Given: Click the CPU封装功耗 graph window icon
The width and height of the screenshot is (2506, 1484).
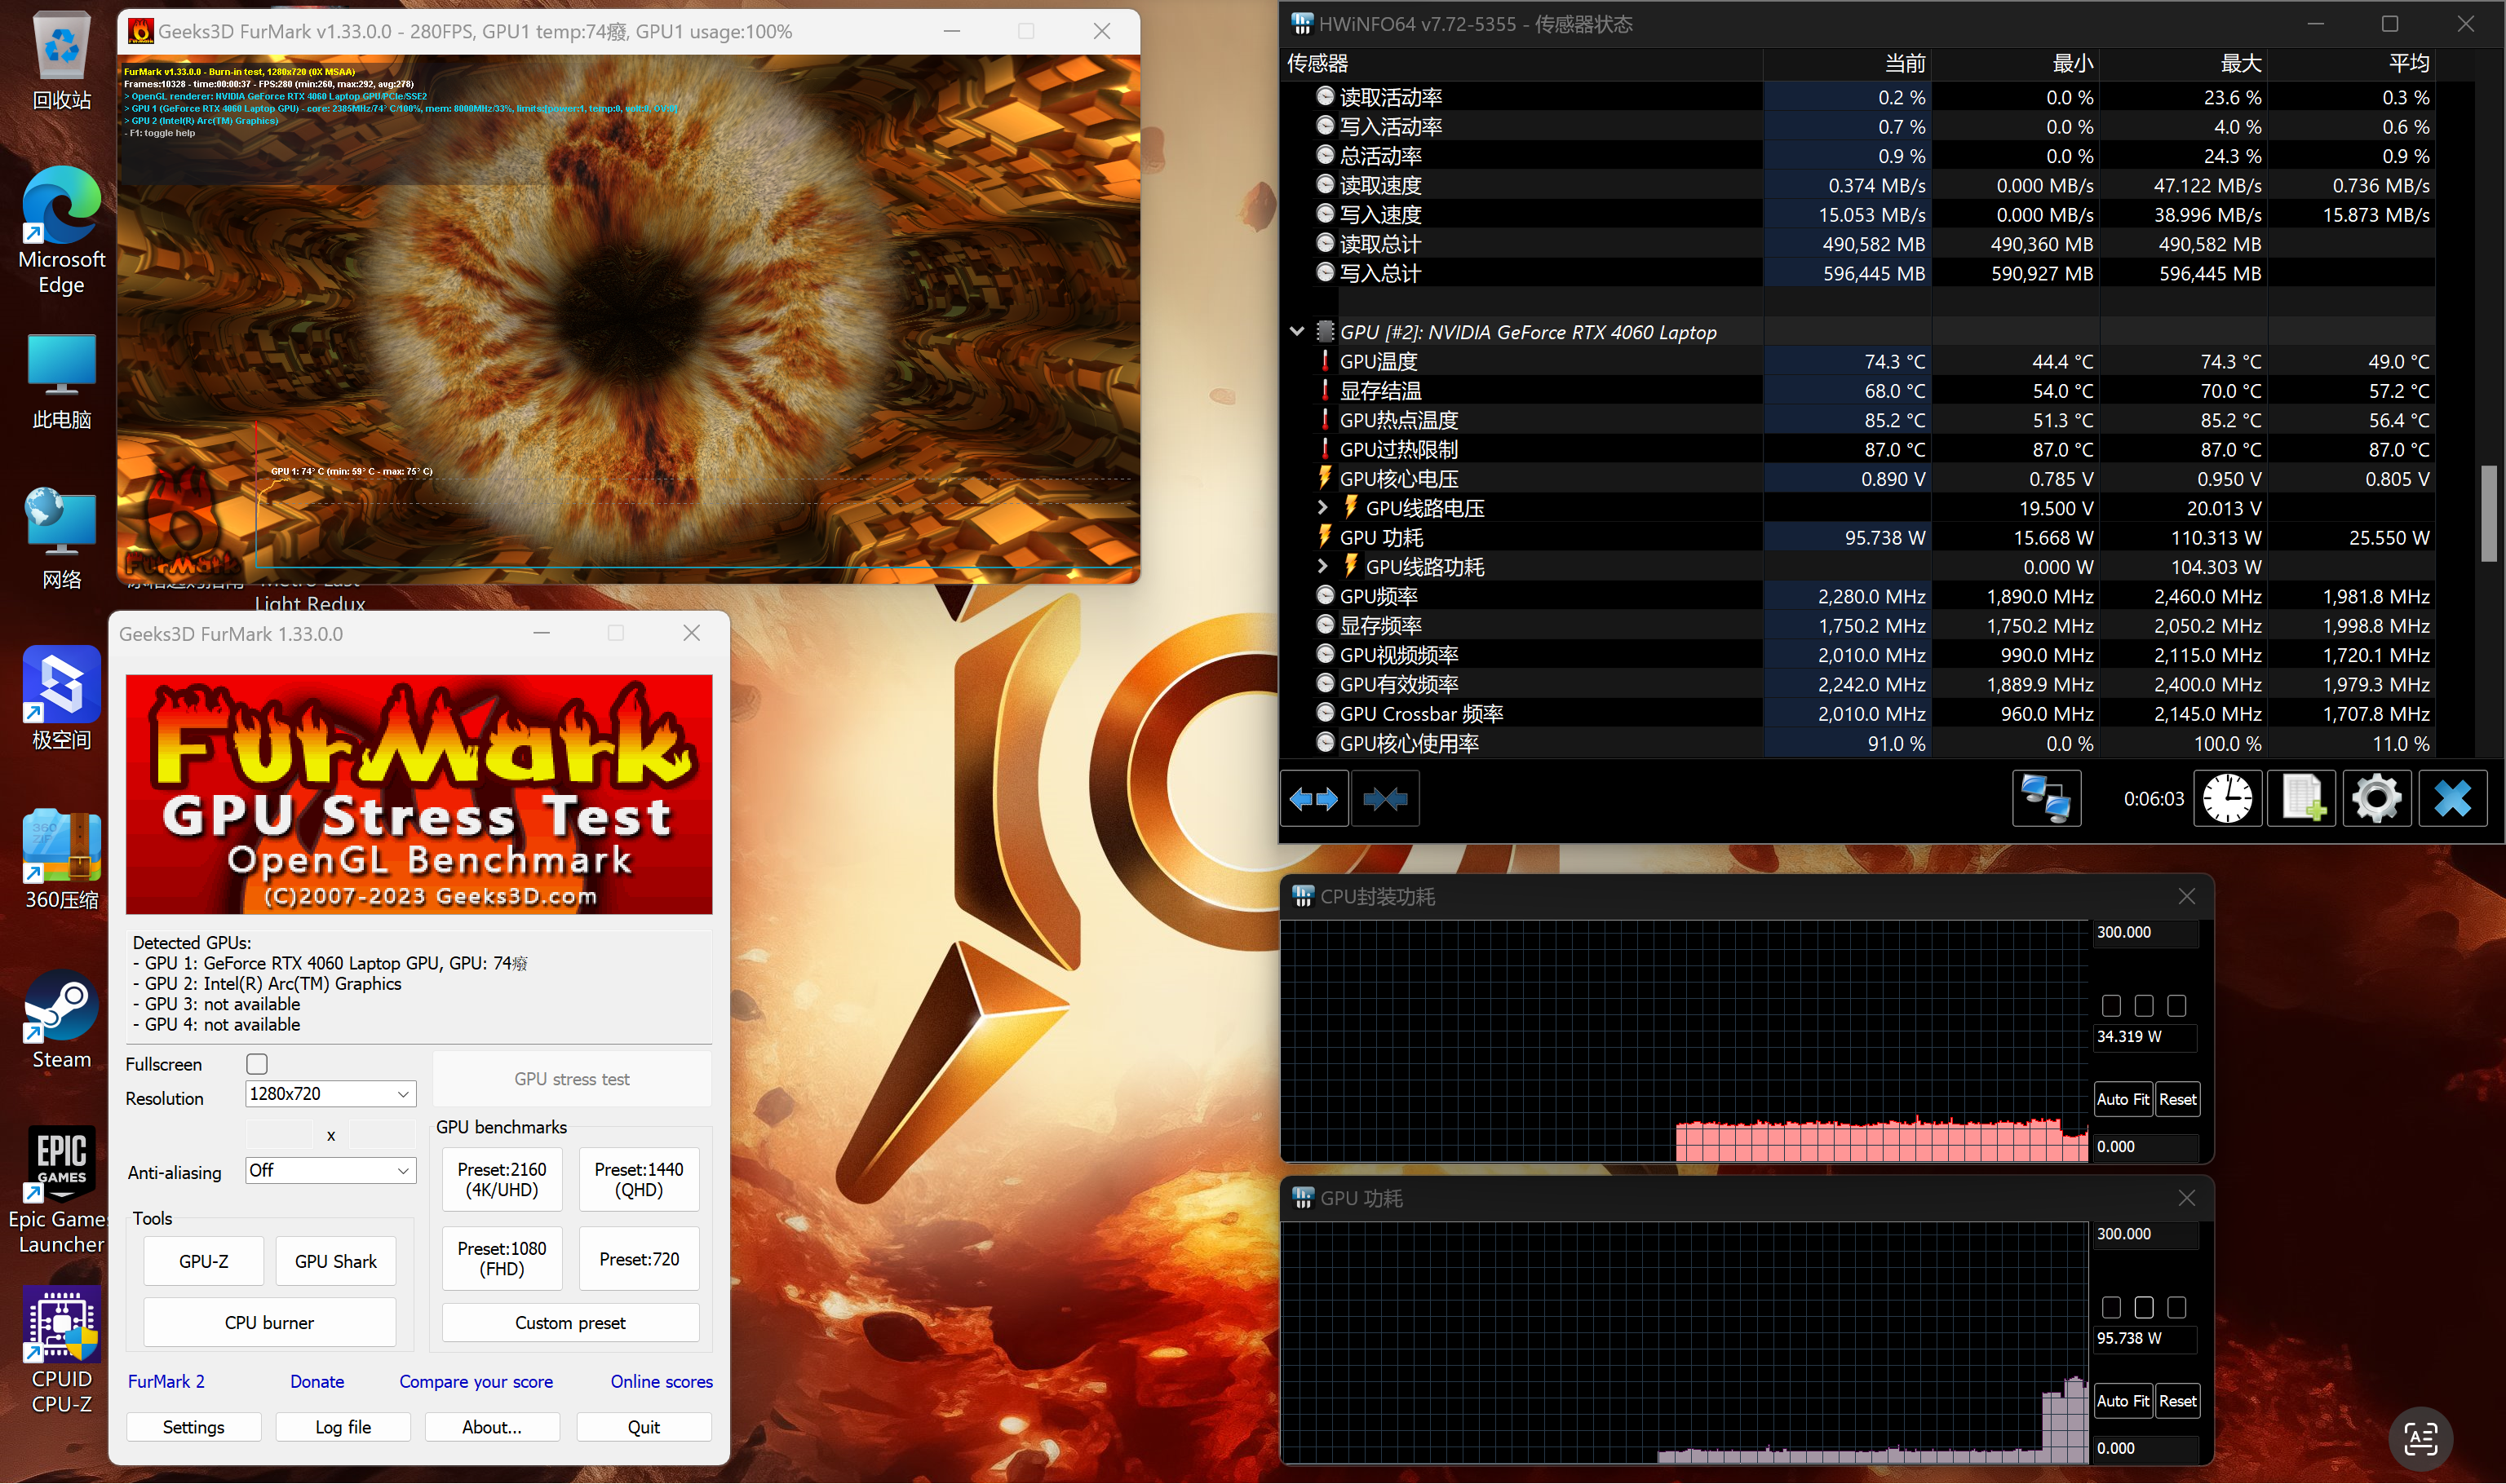Looking at the screenshot, I should pyautogui.click(x=1303, y=897).
